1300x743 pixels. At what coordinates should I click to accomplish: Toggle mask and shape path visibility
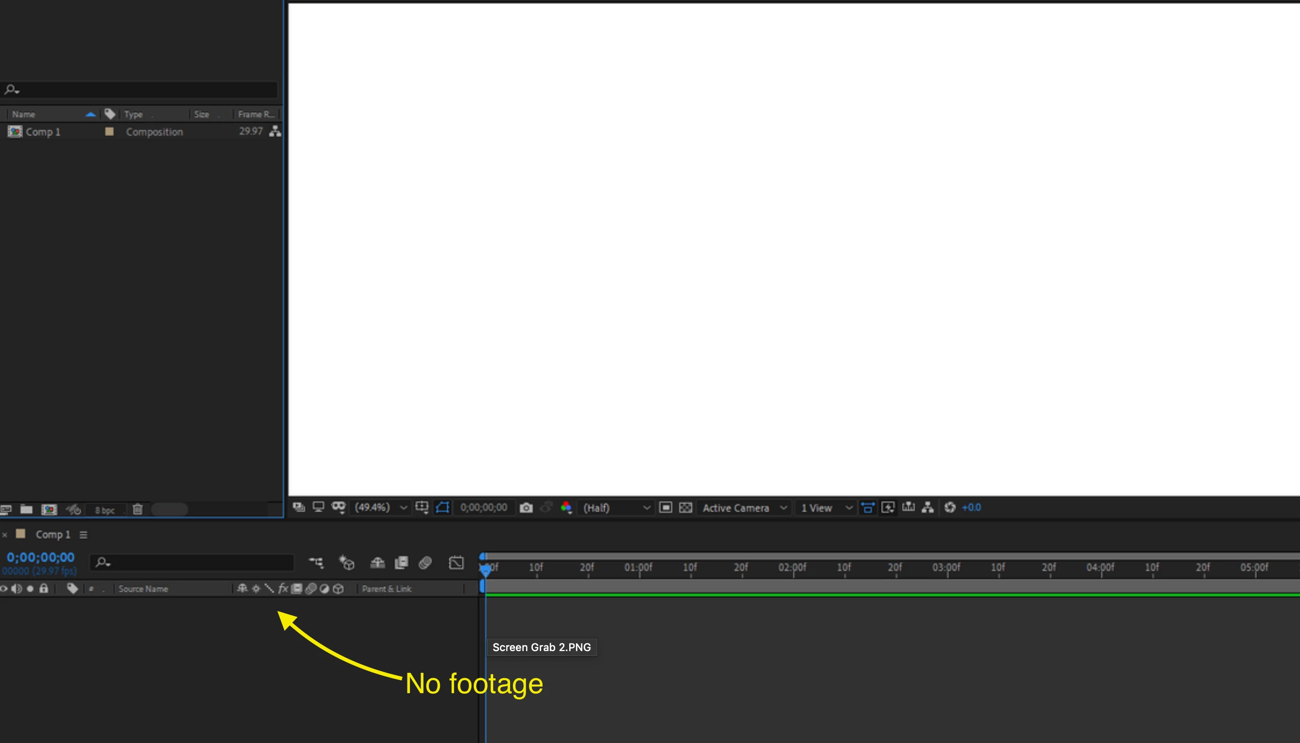[x=443, y=508]
